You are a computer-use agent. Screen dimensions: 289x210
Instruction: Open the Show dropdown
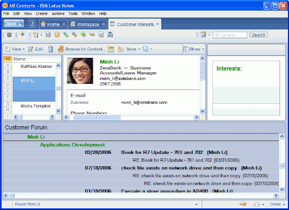(193, 49)
